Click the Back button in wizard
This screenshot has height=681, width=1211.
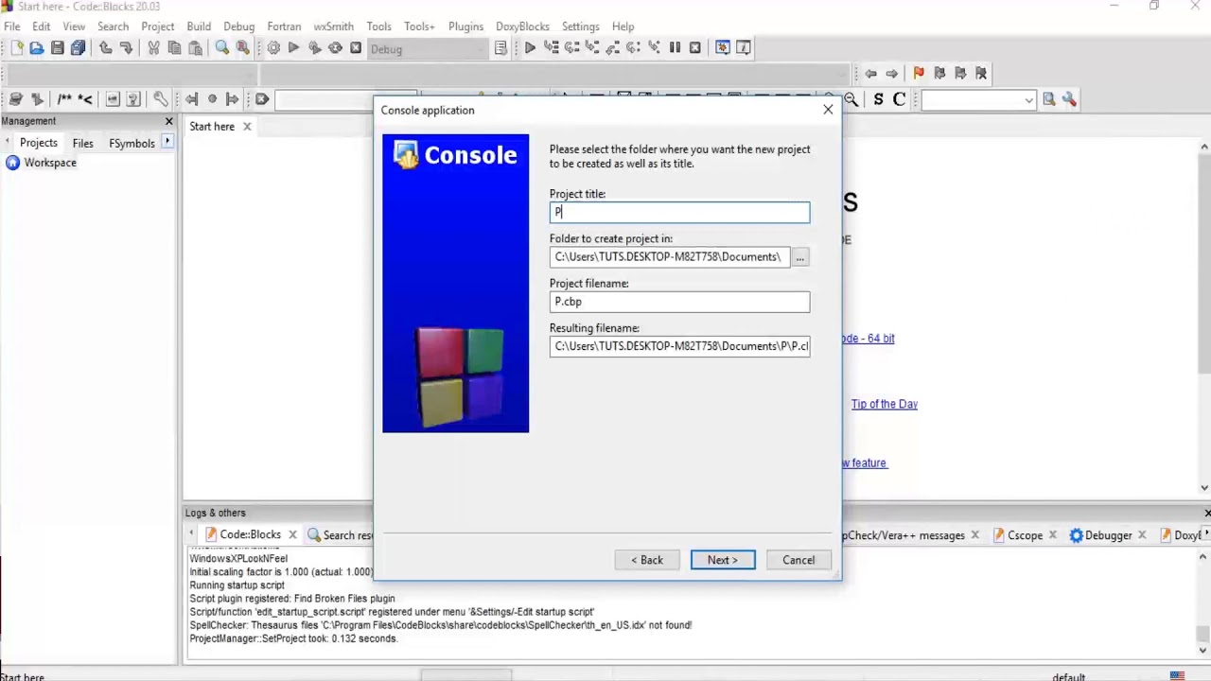(x=647, y=560)
